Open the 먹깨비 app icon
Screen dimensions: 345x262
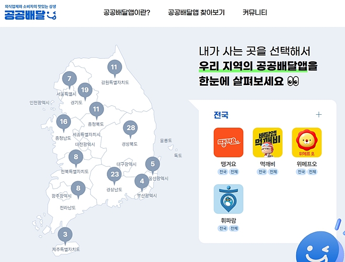click(x=267, y=142)
